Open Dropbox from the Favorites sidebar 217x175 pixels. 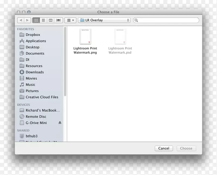click(x=33, y=35)
